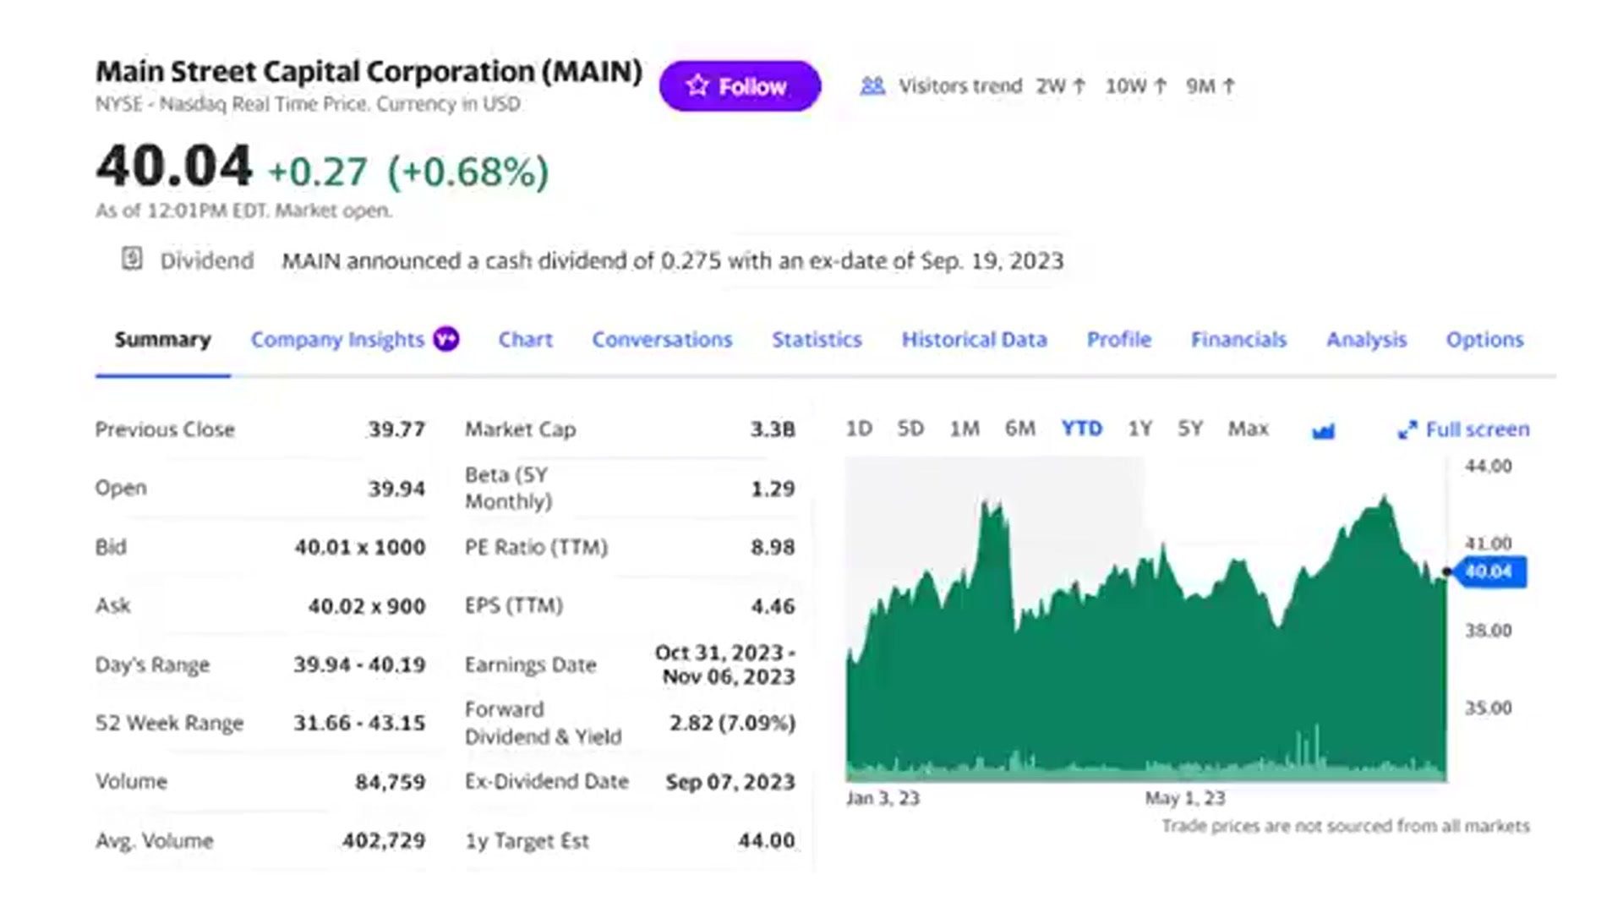Select the 1D chart range
Image resolution: width=1623 pixels, height=913 pixels.
(859, 429)
